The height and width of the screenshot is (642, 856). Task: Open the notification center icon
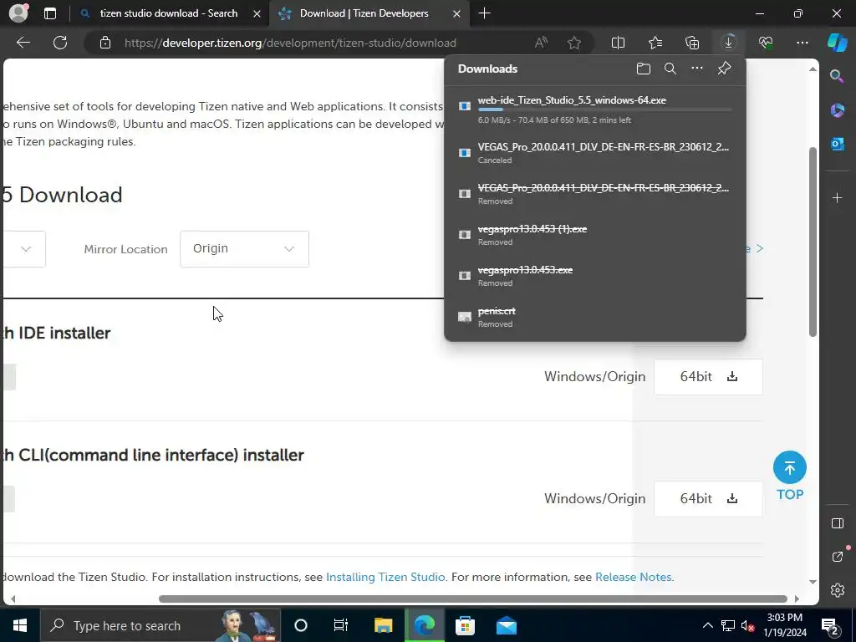click(829, 626)
